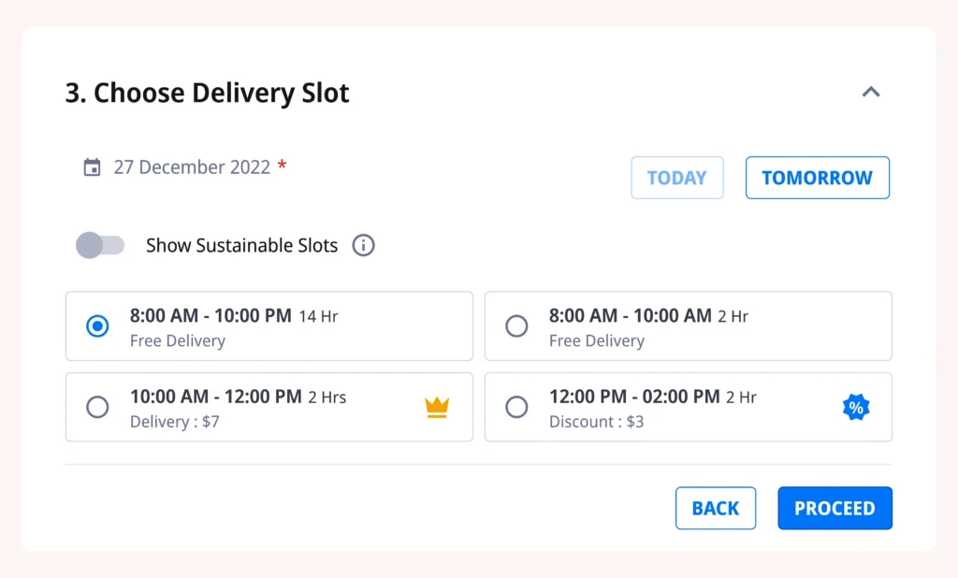Select the TOMORROW date option

pos(817,178)
